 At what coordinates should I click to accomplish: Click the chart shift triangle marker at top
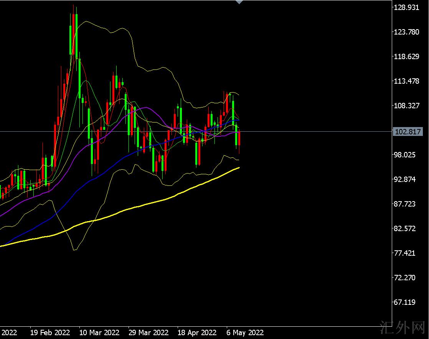point(239,2)
